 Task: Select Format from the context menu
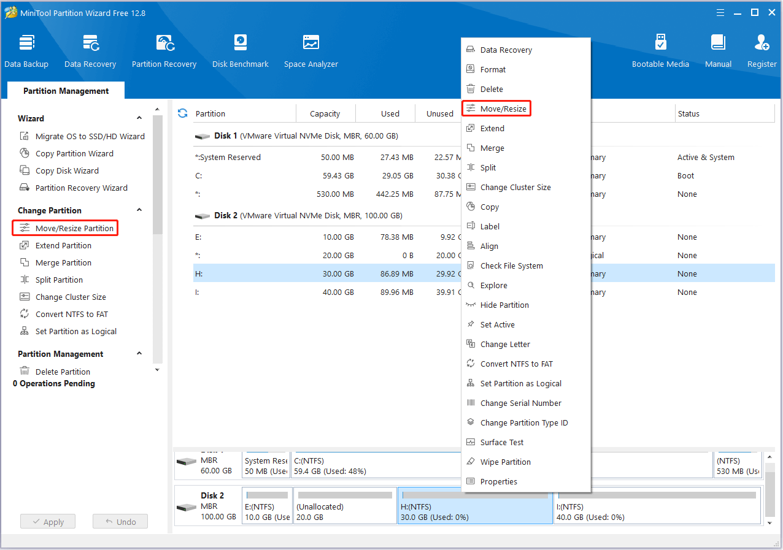tap(526, 70)
